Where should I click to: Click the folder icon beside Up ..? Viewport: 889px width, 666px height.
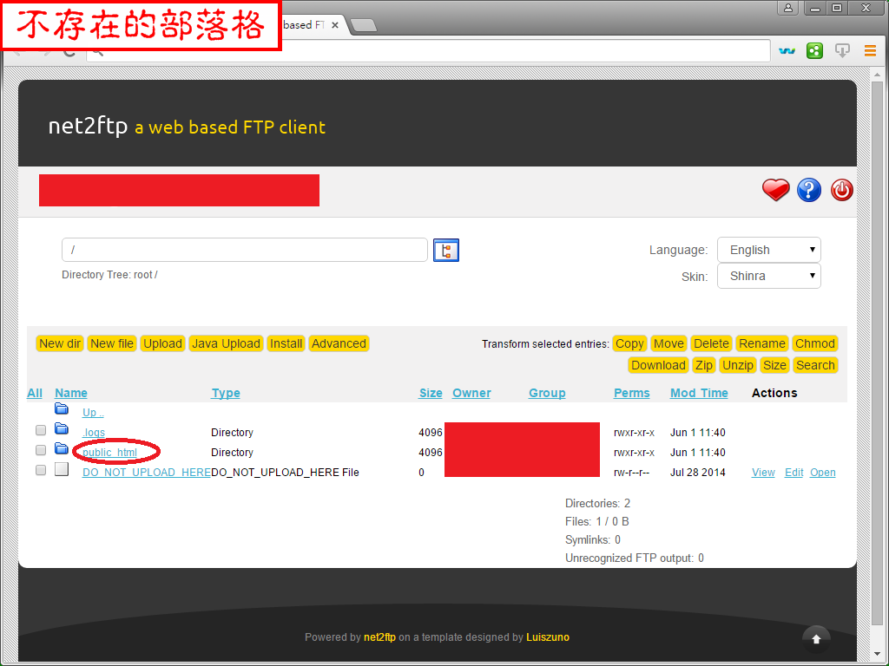click(62, 408)
